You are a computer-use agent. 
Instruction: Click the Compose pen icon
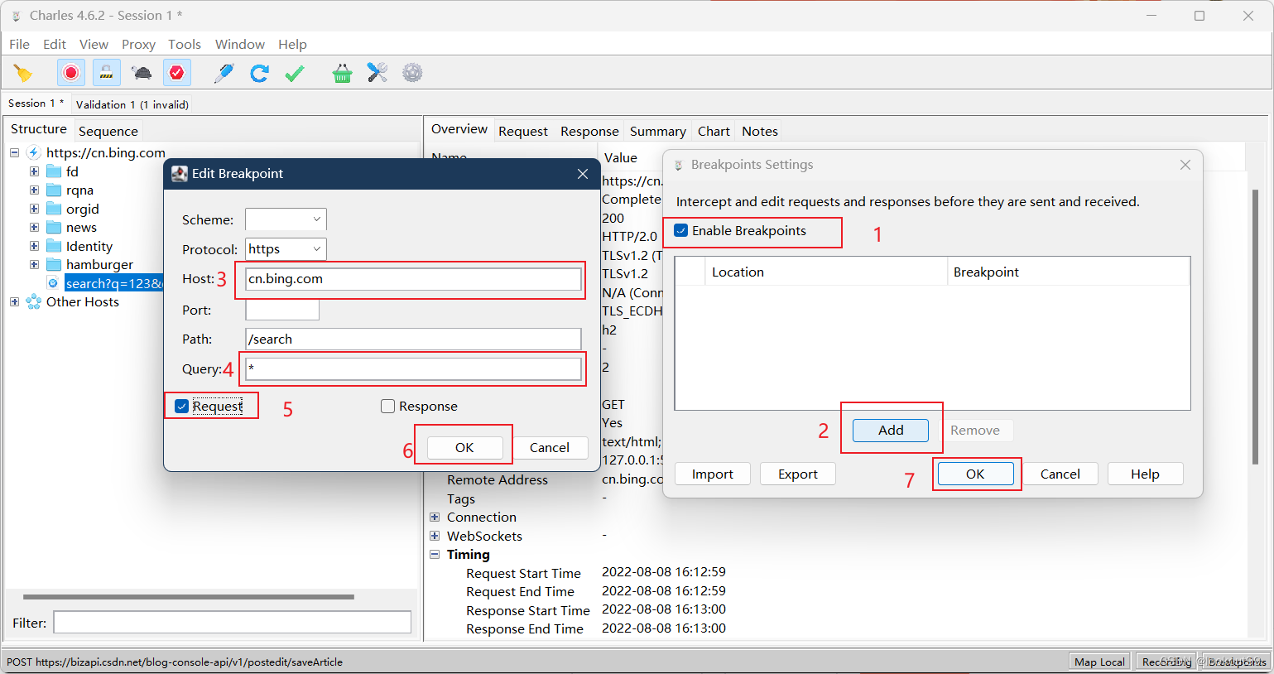[x=224, y=73]
